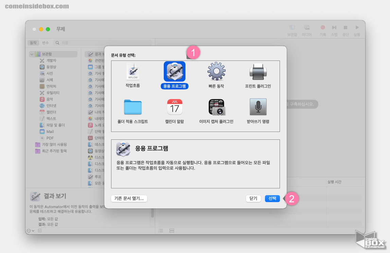
Task: Select the 받아쓰기 명령 microphone icon
Action: [258, 107]
